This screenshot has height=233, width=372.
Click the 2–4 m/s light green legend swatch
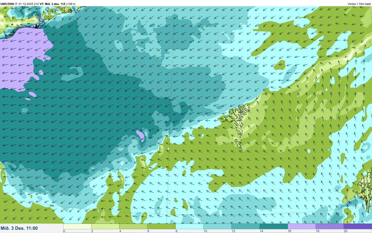[x=105, y=226]
